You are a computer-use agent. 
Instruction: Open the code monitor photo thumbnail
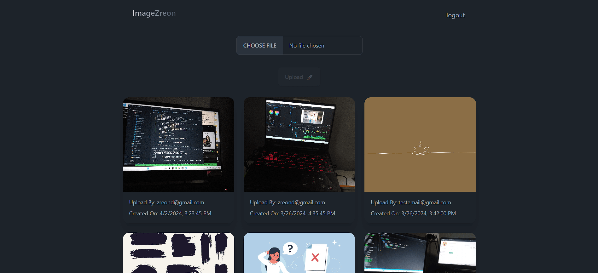click(x=178, y=145)
